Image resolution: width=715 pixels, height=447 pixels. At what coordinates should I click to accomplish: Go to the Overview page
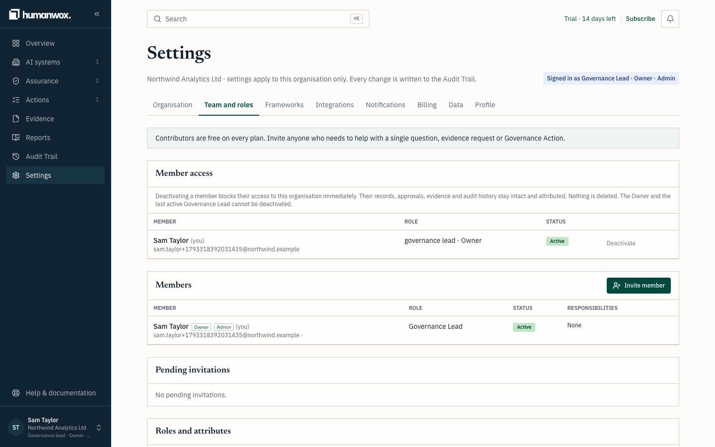click(x=55, y=43)
